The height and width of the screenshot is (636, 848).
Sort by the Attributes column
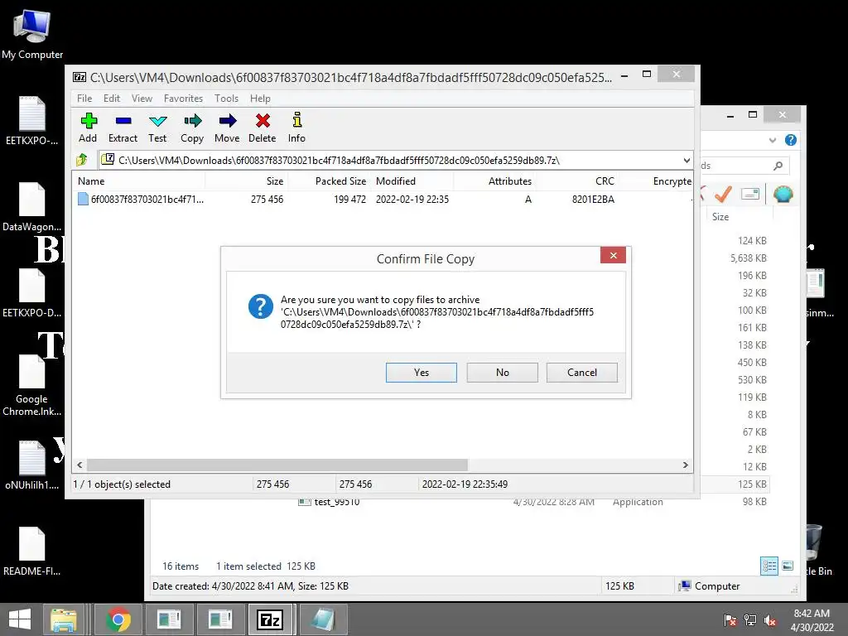495,181
